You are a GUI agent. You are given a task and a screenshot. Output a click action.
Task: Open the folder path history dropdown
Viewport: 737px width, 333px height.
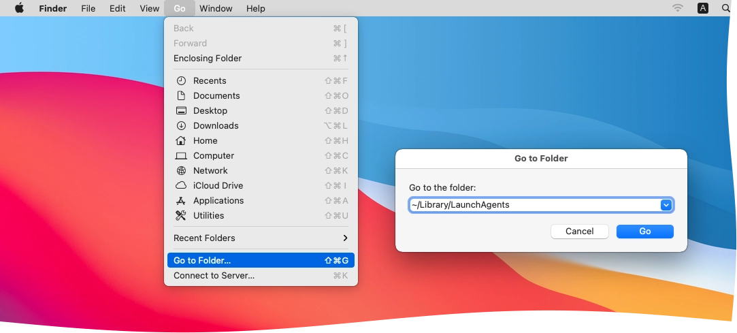coord(666,205)
